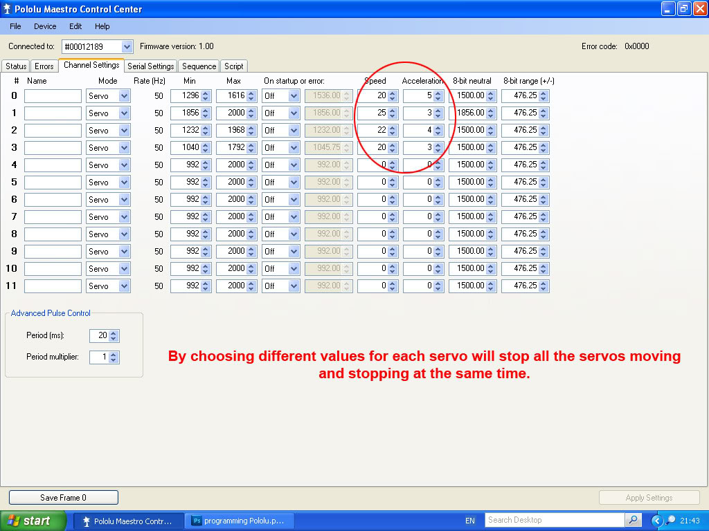
Task: Click the Error code 0x0000 text
Action: click(615, 46)
